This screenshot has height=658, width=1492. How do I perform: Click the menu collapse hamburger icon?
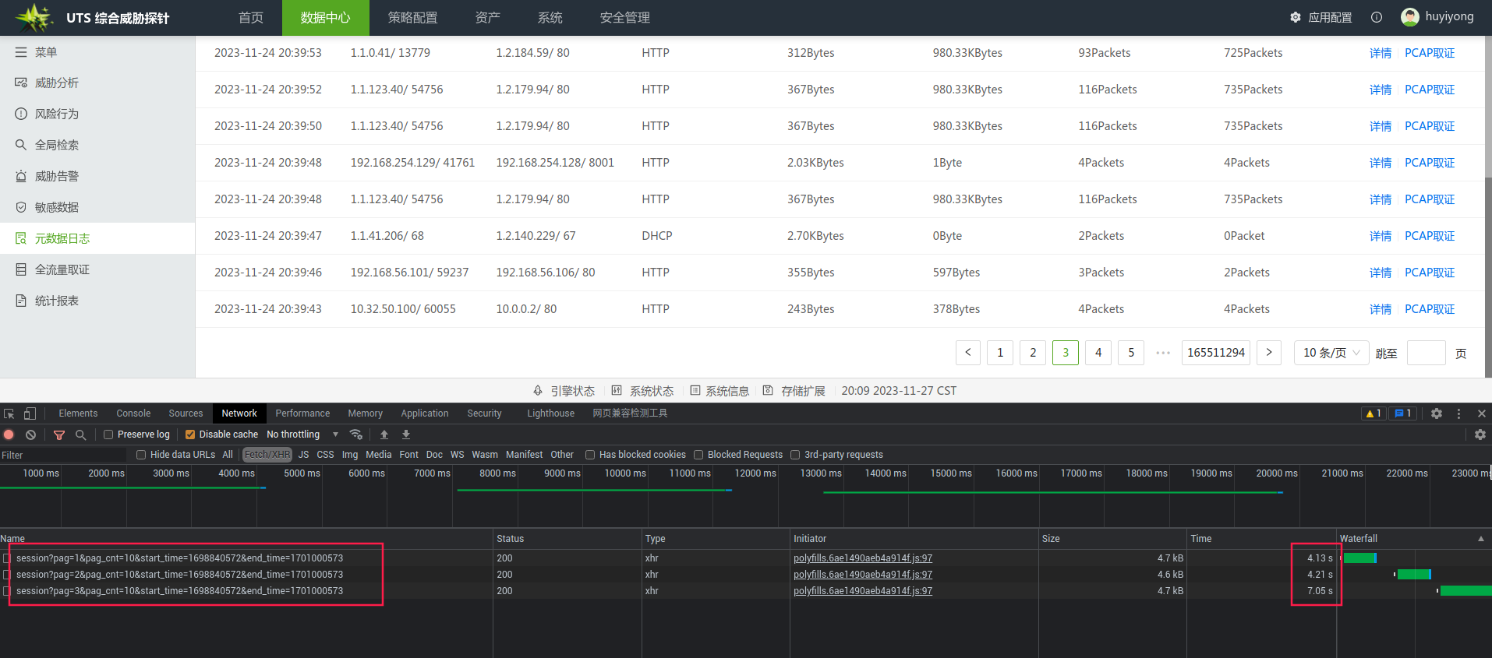[21, 52]
